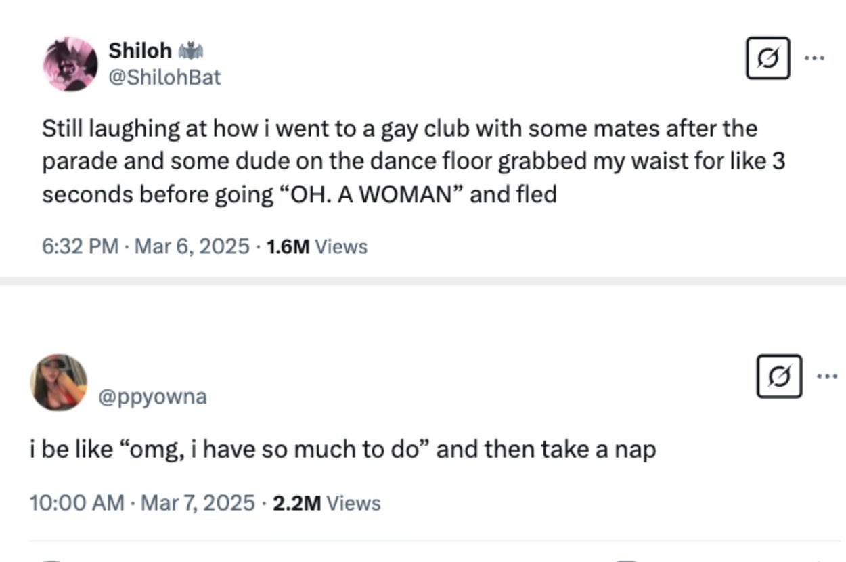Click the Mar 7, 2025 date
The width and height of the screenshot is (846, 562).
click(x=198, y=503)
